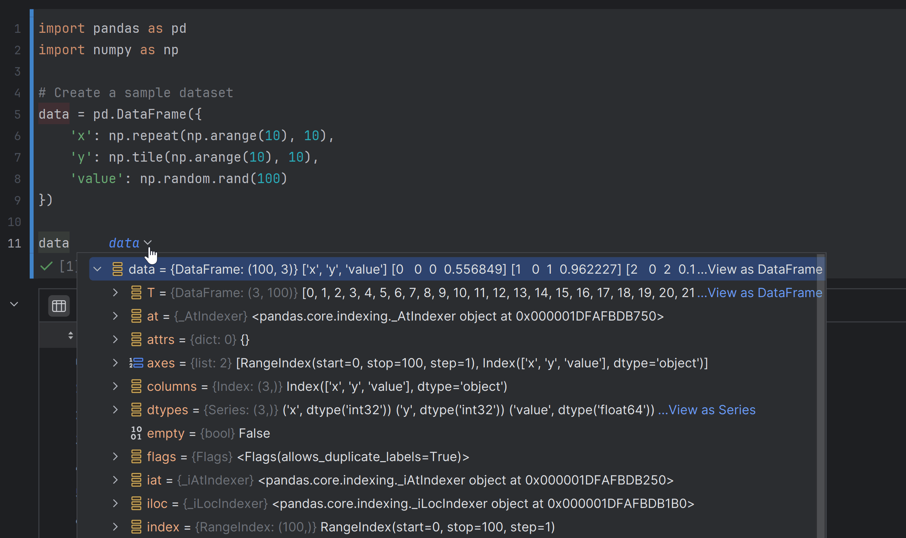
Task: Click the Series icon beside dtypes
Action: click(136, 410)
